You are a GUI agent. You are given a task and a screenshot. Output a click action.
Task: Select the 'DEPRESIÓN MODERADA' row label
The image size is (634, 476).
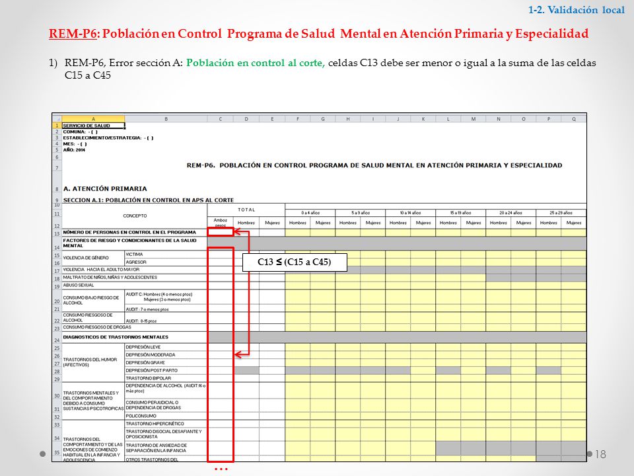tap(166, 355)
